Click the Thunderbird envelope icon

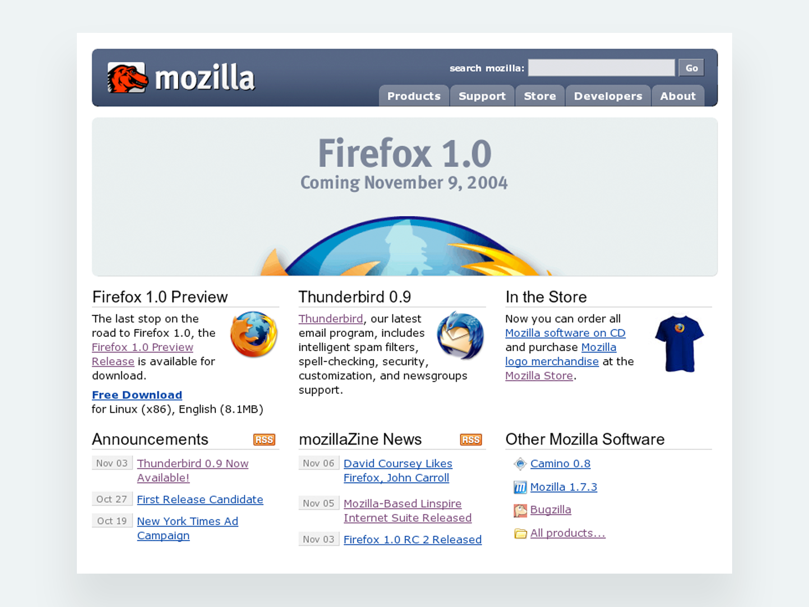tap(460, 335)
